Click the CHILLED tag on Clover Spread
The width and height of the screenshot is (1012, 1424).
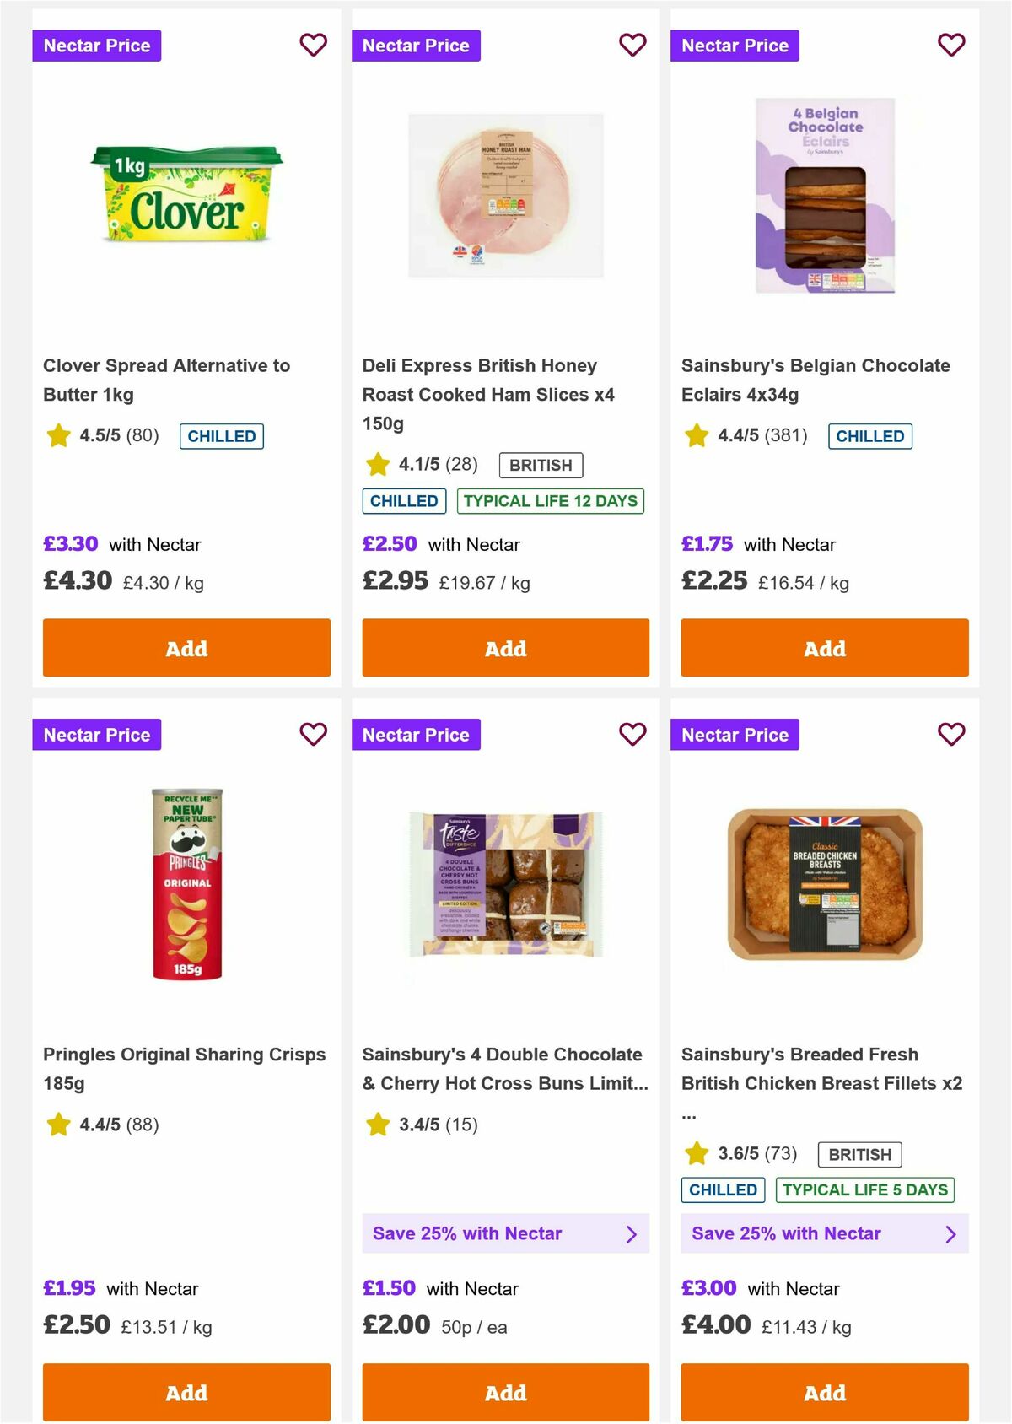click(221, 436)
